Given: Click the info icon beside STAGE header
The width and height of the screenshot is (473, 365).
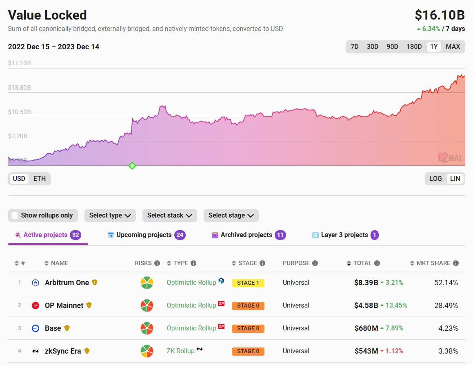Looking at the screenshot, I should [262, 263].
